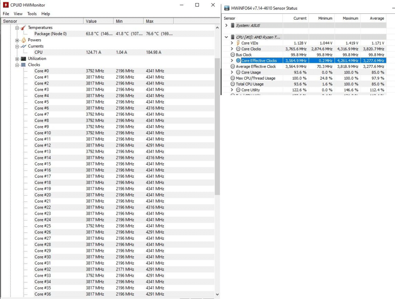Click the Core Usage sensor icon

[x=238, y=72]
